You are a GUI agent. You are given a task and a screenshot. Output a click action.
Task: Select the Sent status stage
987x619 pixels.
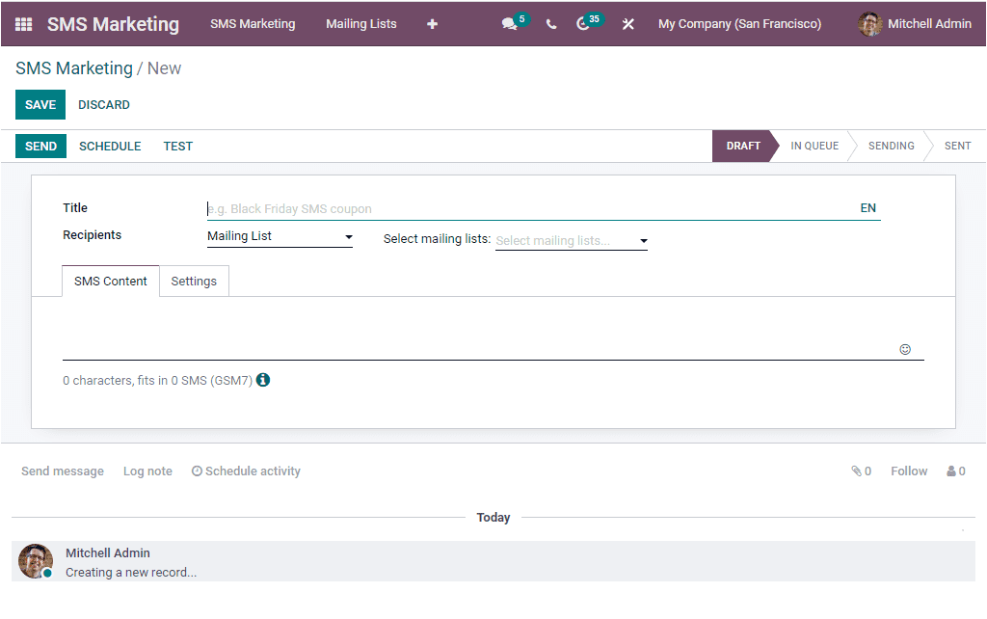pos(957,147)
